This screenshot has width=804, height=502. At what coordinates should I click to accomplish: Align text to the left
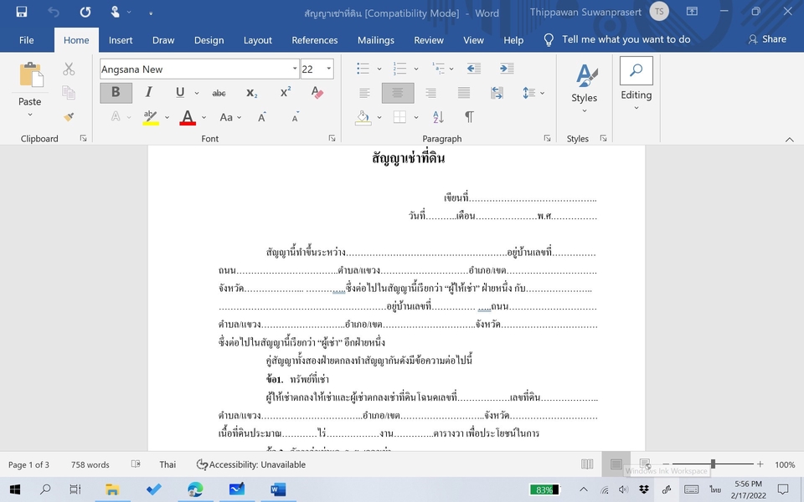[x=364, y=93]
